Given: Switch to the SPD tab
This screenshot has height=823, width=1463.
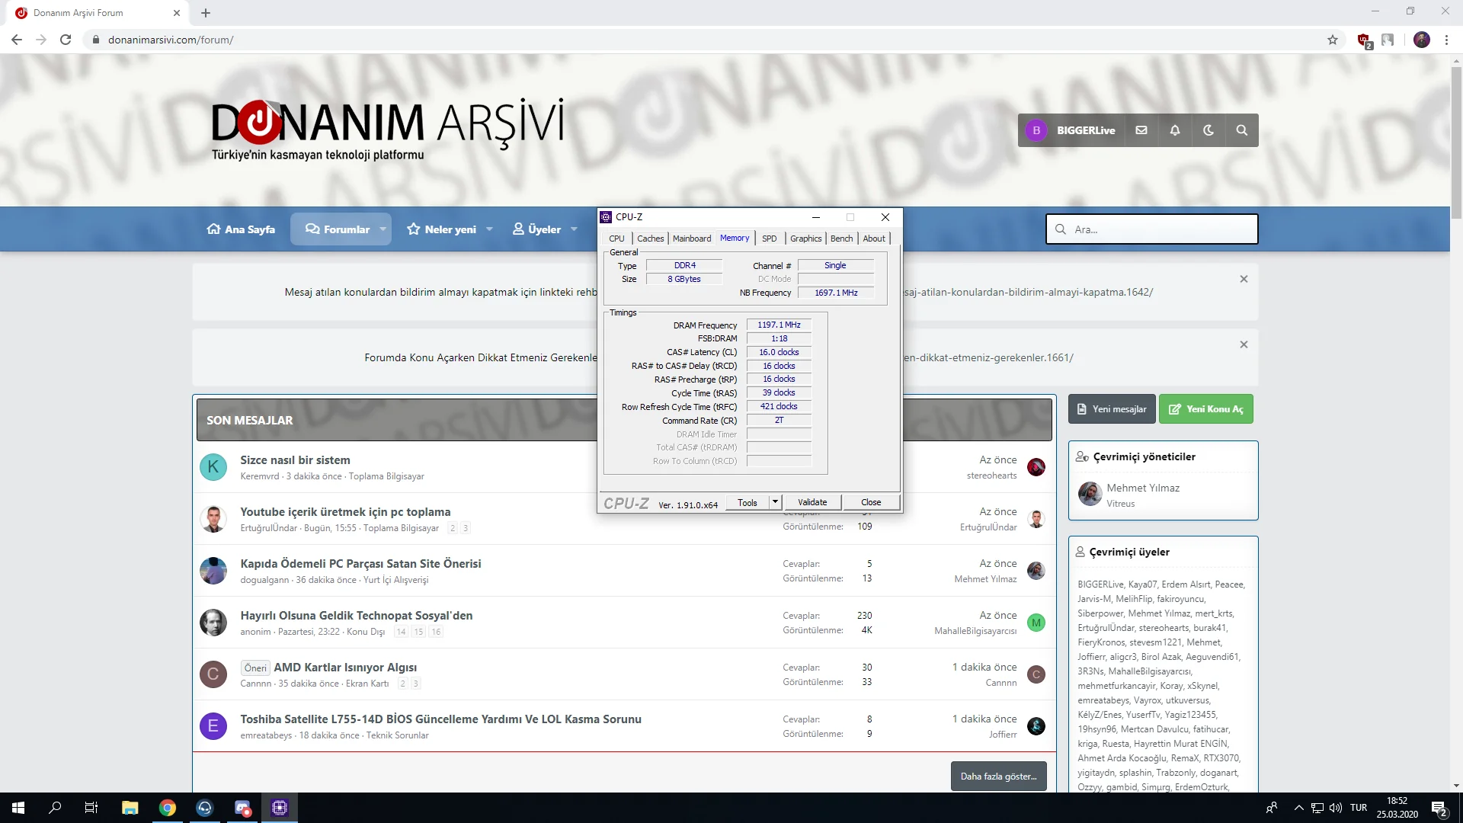Looking at the screenshot, I should click(769, 239).
